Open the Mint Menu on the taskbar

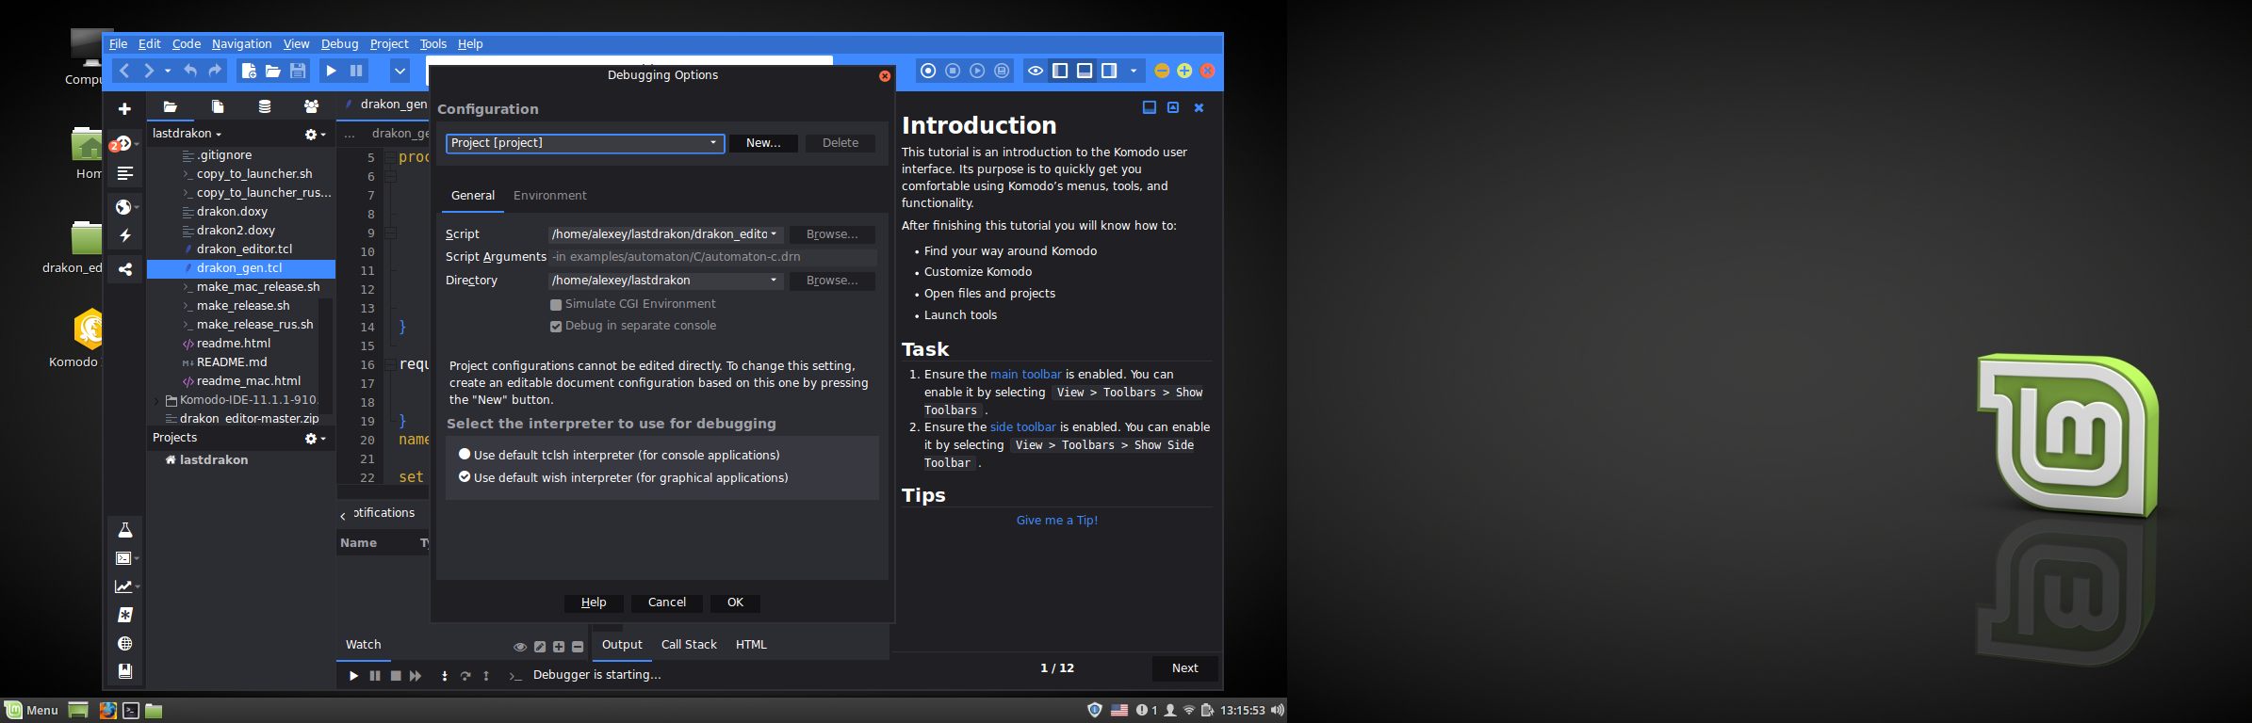32,711
